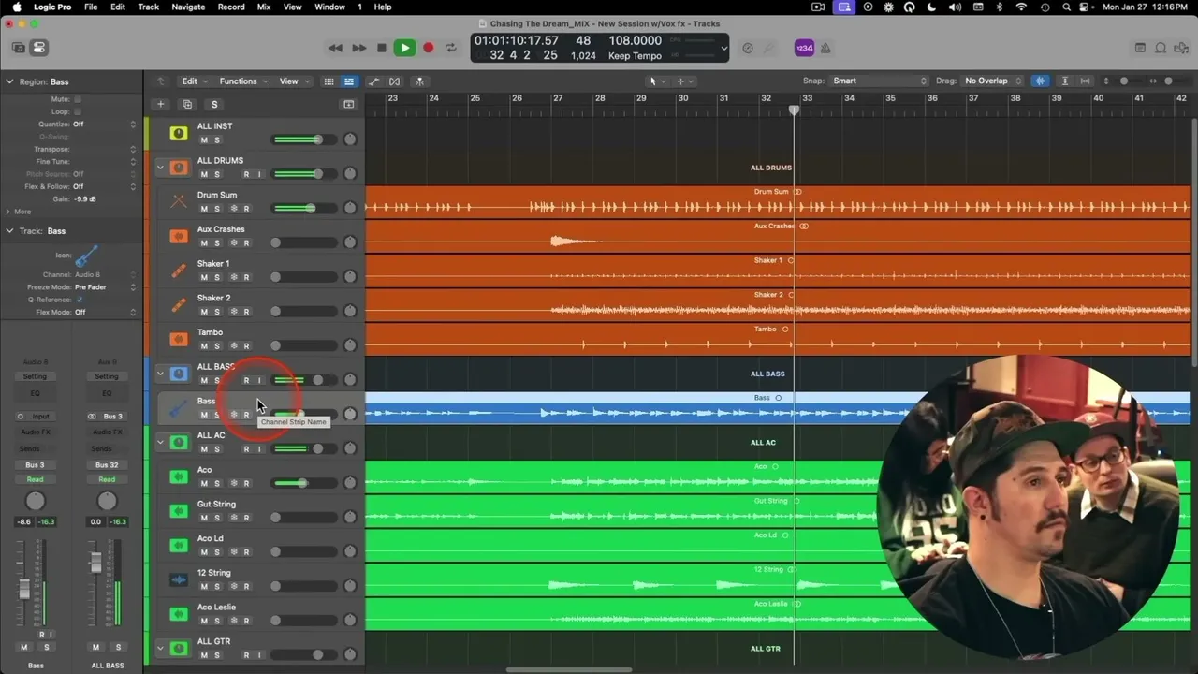Collapse the ALL AC track stack
Screen dimensions: 1198x674
pyautogui.click(x=160, y=442)
